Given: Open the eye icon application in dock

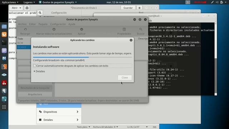Looking at the screenshot, I should 4,75.
